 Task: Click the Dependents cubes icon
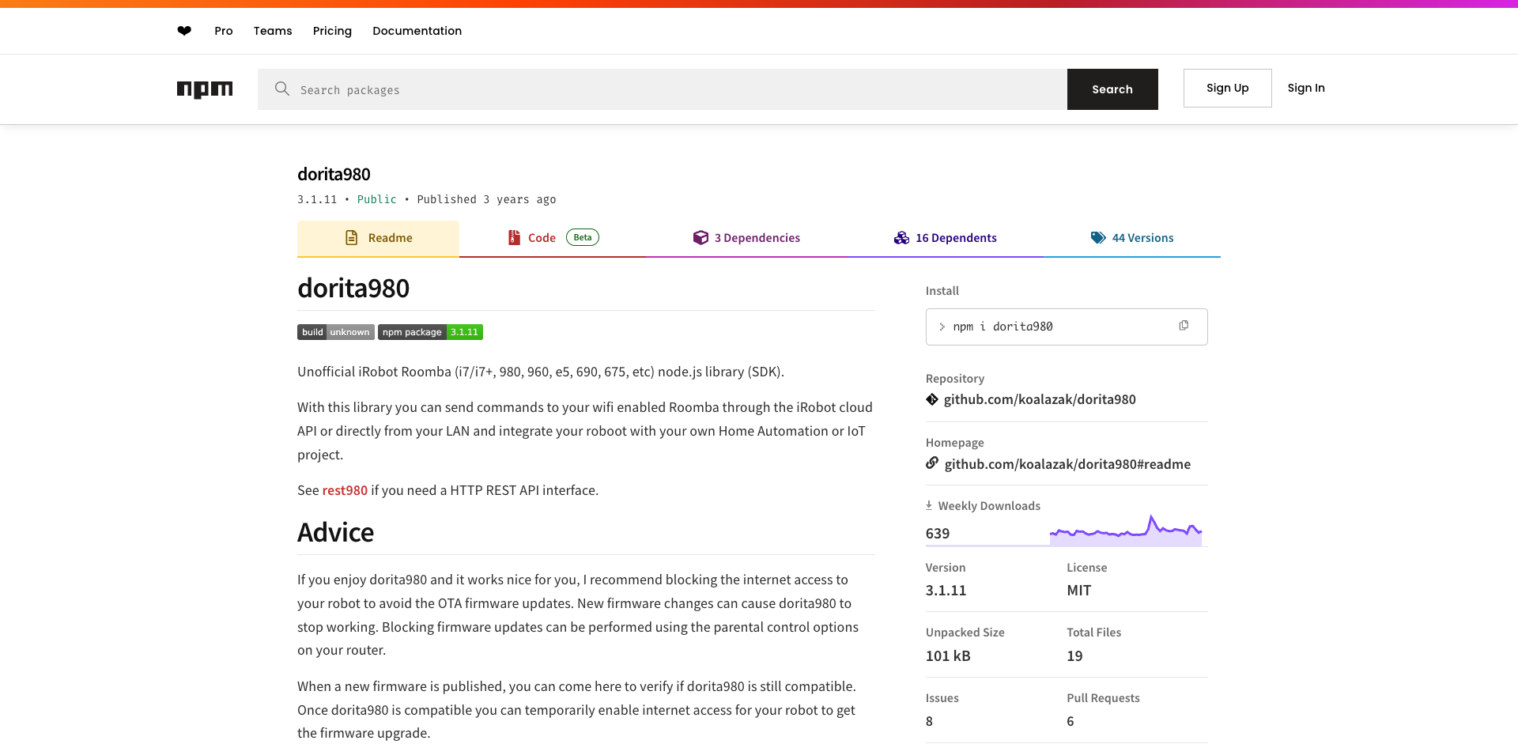click(x=901, y=237)
